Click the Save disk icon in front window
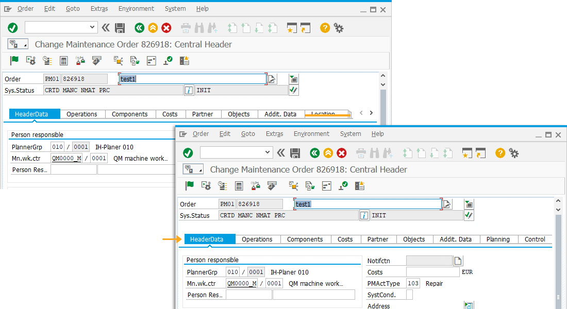567x309 pixels. (x=295, y=153)
